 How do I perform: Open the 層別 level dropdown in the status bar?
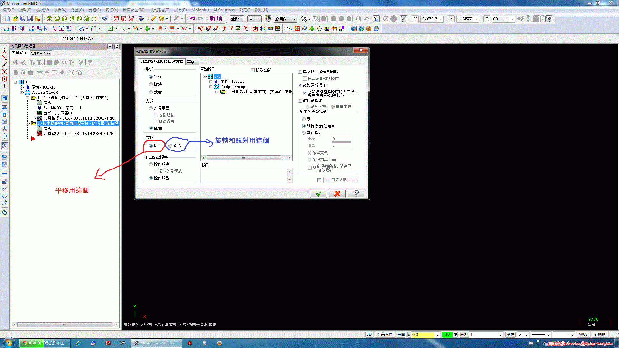(x=501, y=335)
